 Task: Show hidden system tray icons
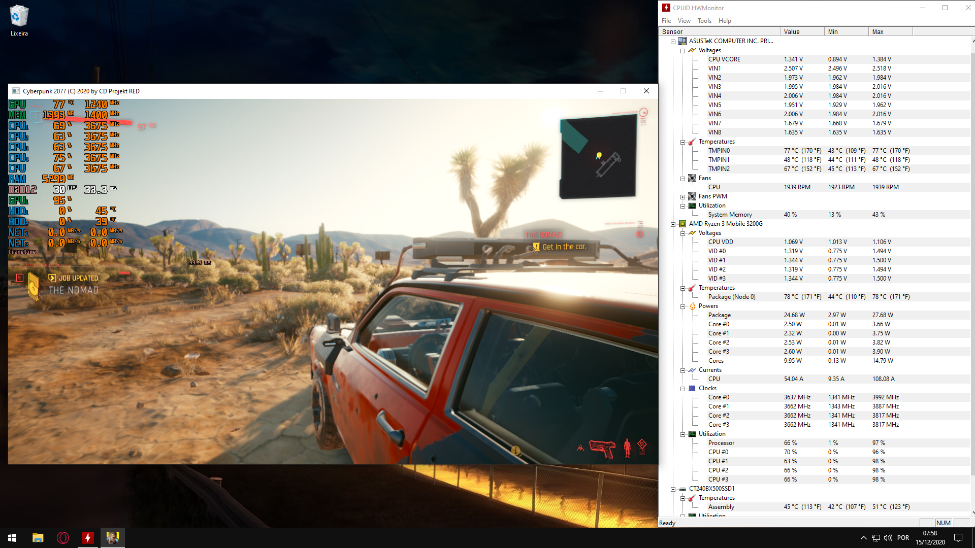tap(863, 538)
